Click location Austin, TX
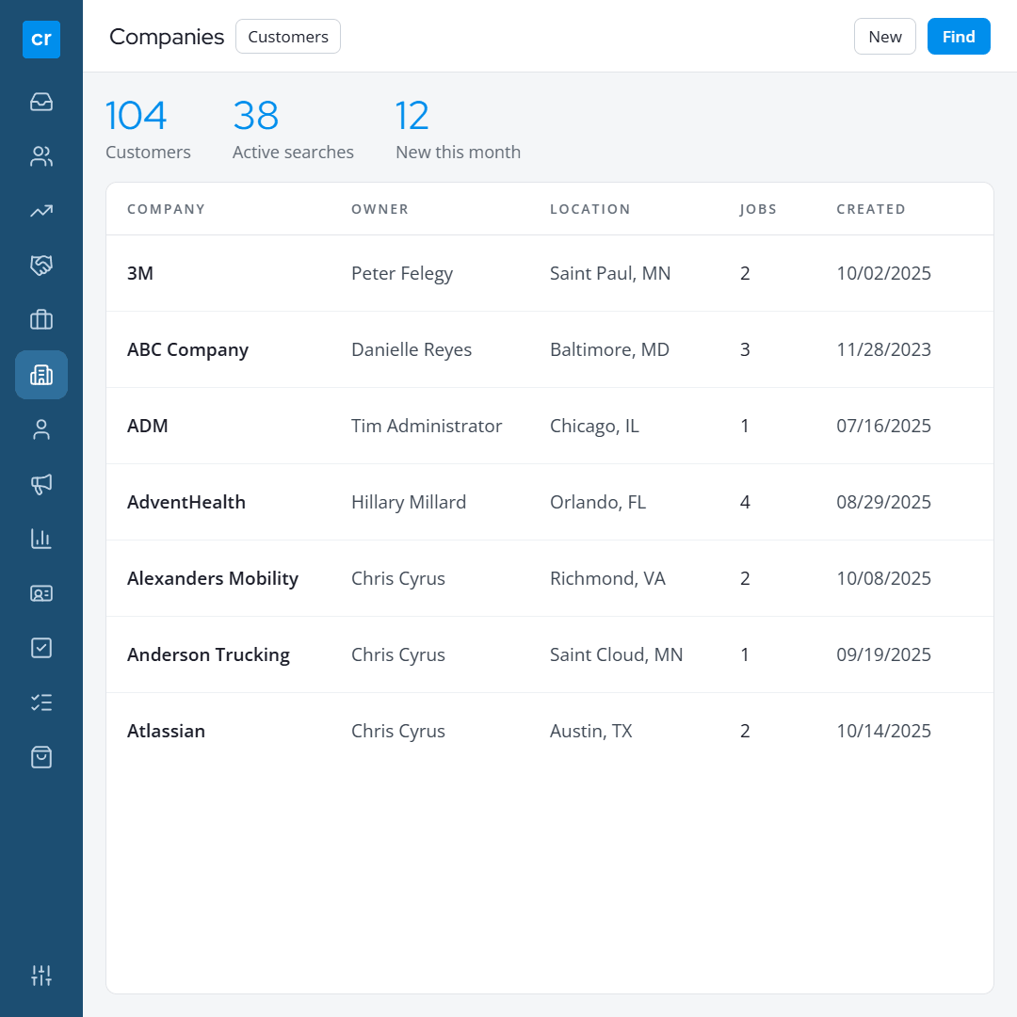 (x=590, y=731)
